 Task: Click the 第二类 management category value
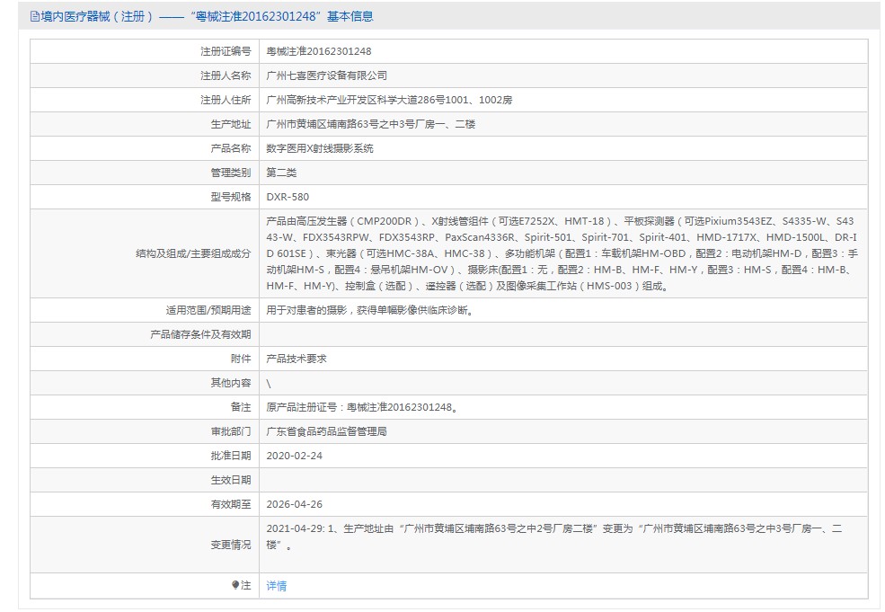281,173
